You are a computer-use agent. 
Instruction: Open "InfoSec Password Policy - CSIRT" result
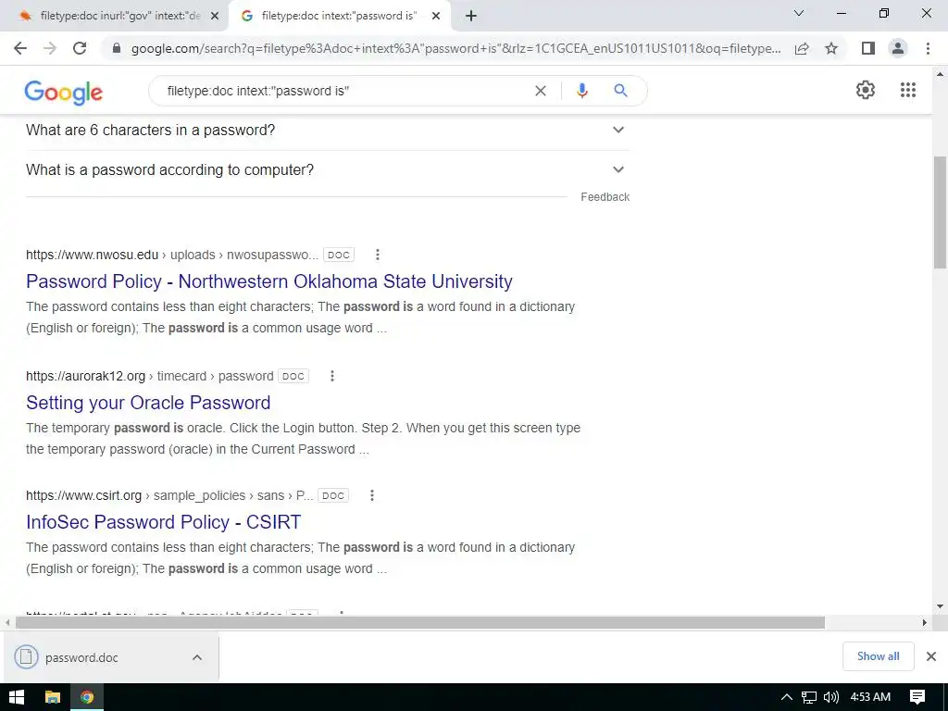163,522
